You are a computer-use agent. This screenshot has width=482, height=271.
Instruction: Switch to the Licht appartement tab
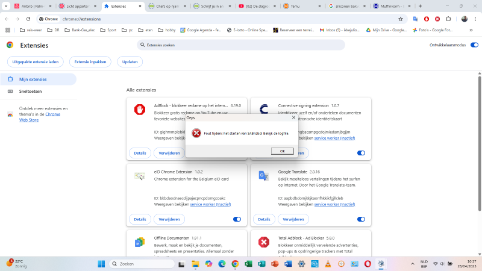(78, 6)
